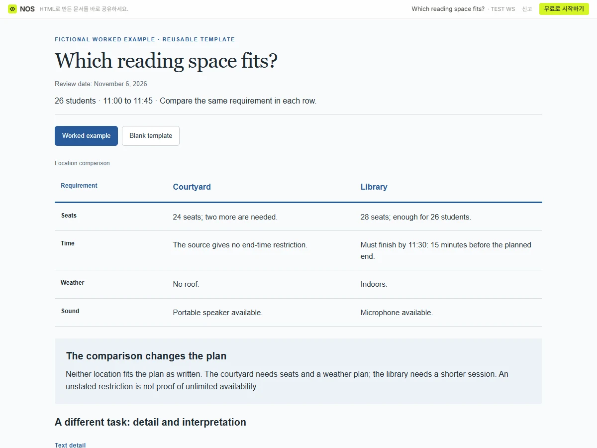Click the Sound row label
Screen dimensions: 597x448
pyautogui.click(x=70, y=311)
